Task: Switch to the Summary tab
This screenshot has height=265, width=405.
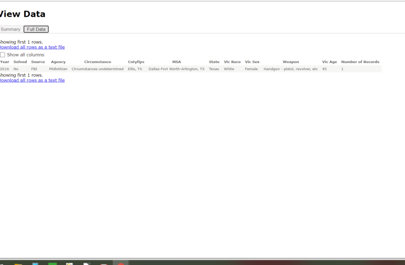Action: tap(10, 30)
